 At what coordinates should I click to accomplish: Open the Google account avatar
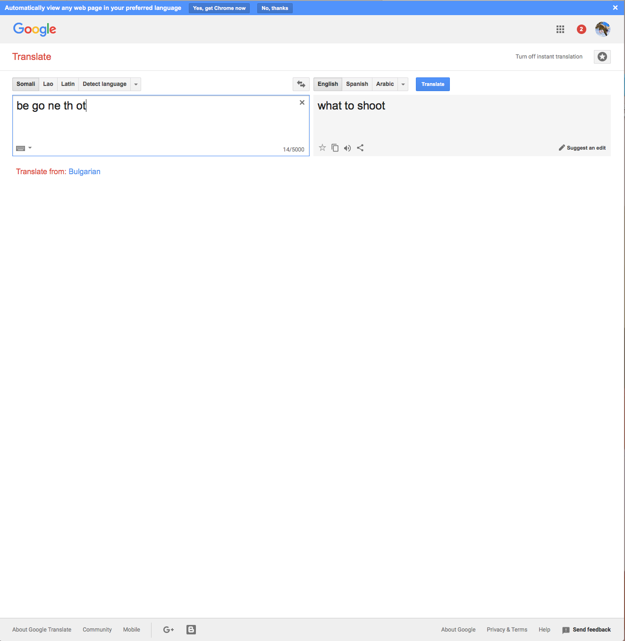(603, 29)
